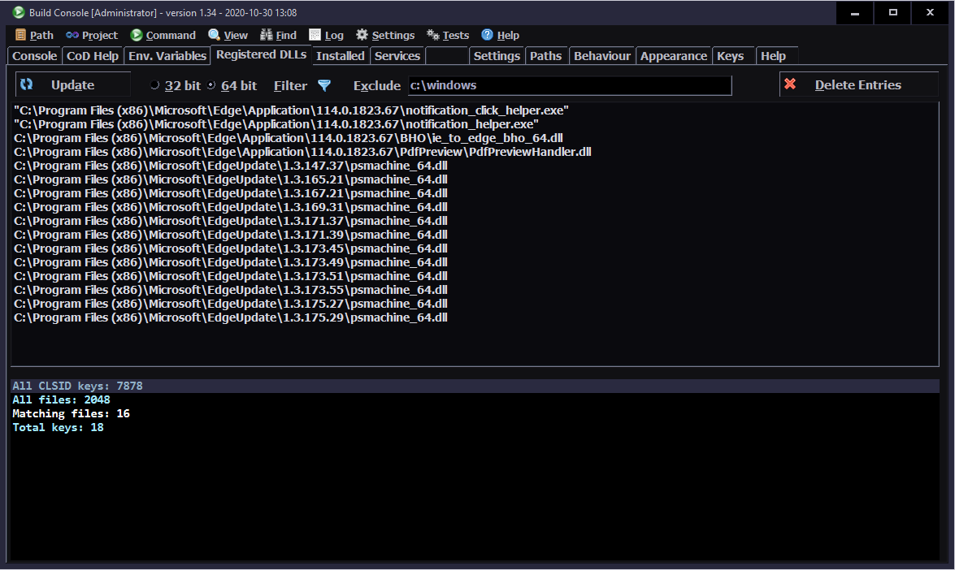The width and height of the screenshot is (955, 570).
Task: Switch to the Settings tab in tab row
Action: coord(497,56)
